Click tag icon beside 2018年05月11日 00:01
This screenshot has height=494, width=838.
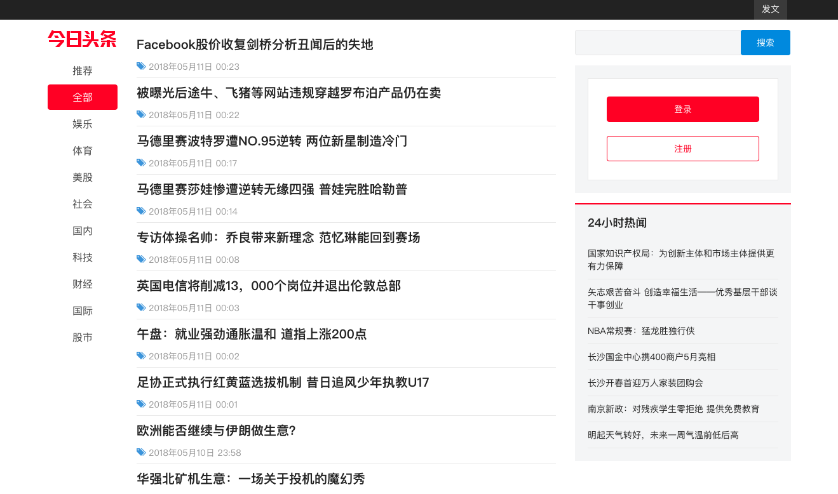pyautogui.click(x=141, y=404)
